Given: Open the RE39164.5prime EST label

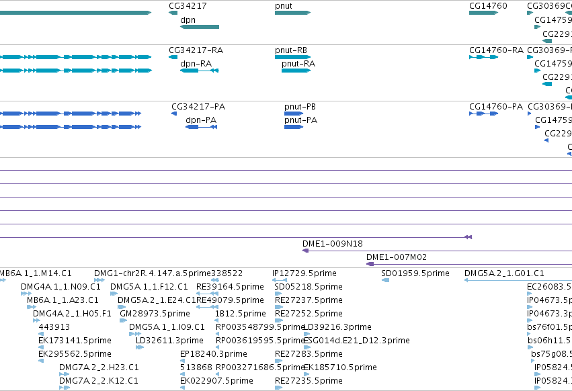Looking at the screenshot, I should (230, 287).
